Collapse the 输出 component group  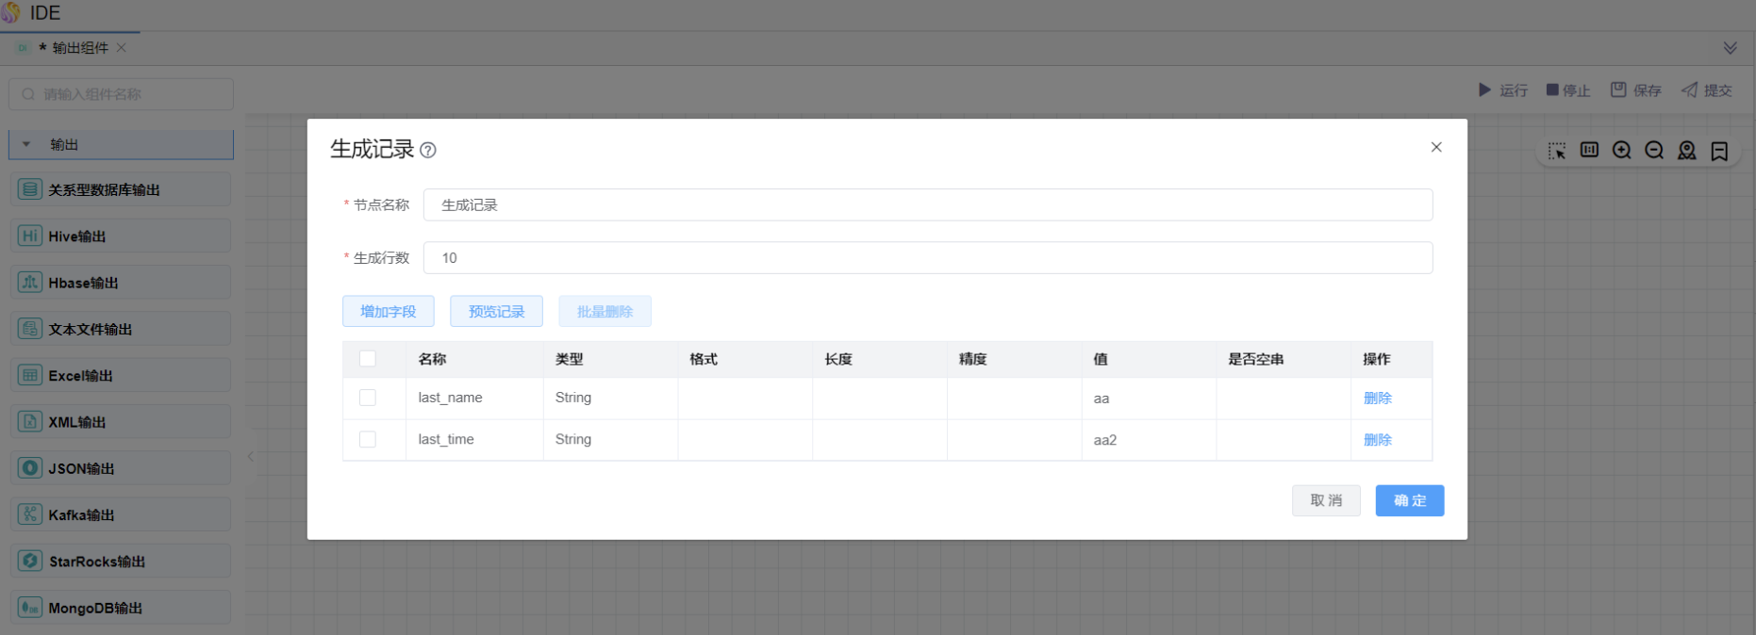(x=27, y=144)
